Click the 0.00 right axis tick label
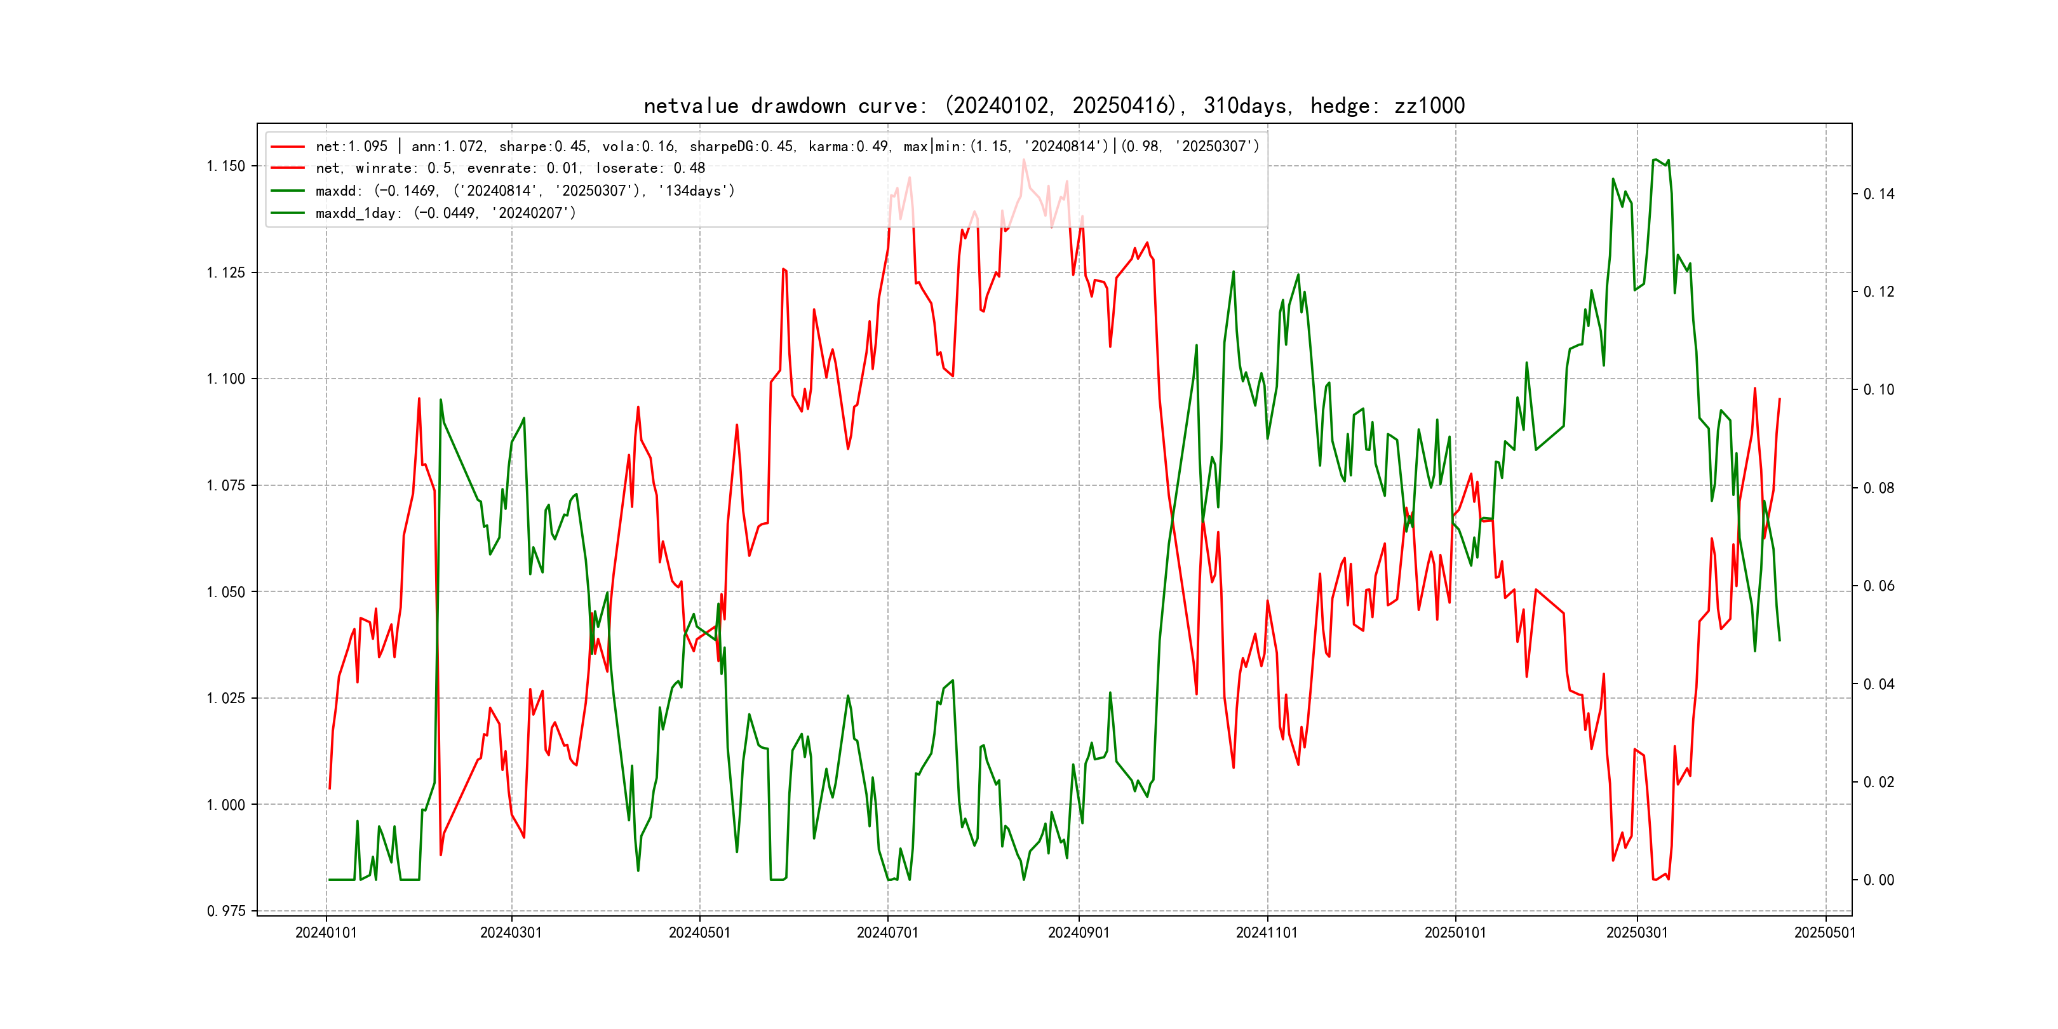This screenshot has height=1029, width=2058. (1878, 880)
